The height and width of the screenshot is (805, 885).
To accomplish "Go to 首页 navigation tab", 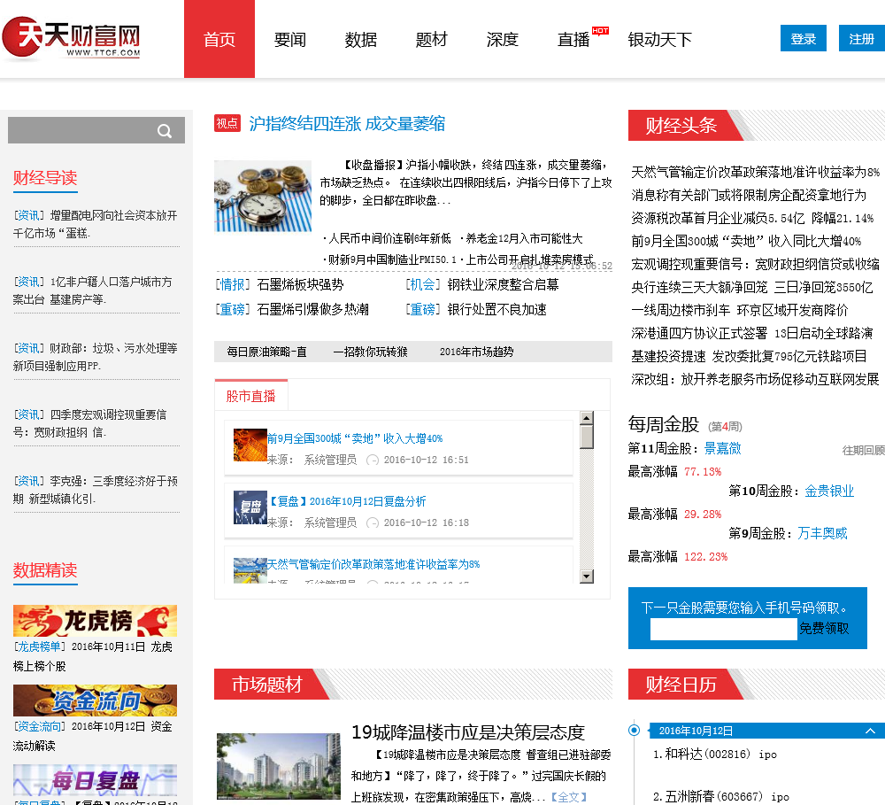I will pos(219,39).
